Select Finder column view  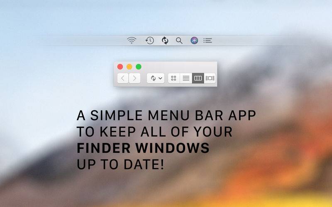click(198, 78)
